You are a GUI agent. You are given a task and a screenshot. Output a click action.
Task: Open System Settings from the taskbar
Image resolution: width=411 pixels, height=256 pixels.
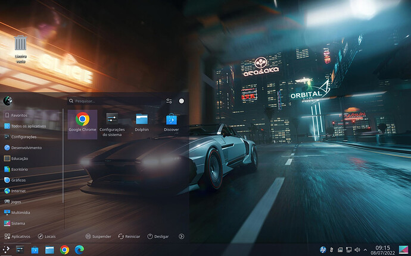click(x=20, y=249)
